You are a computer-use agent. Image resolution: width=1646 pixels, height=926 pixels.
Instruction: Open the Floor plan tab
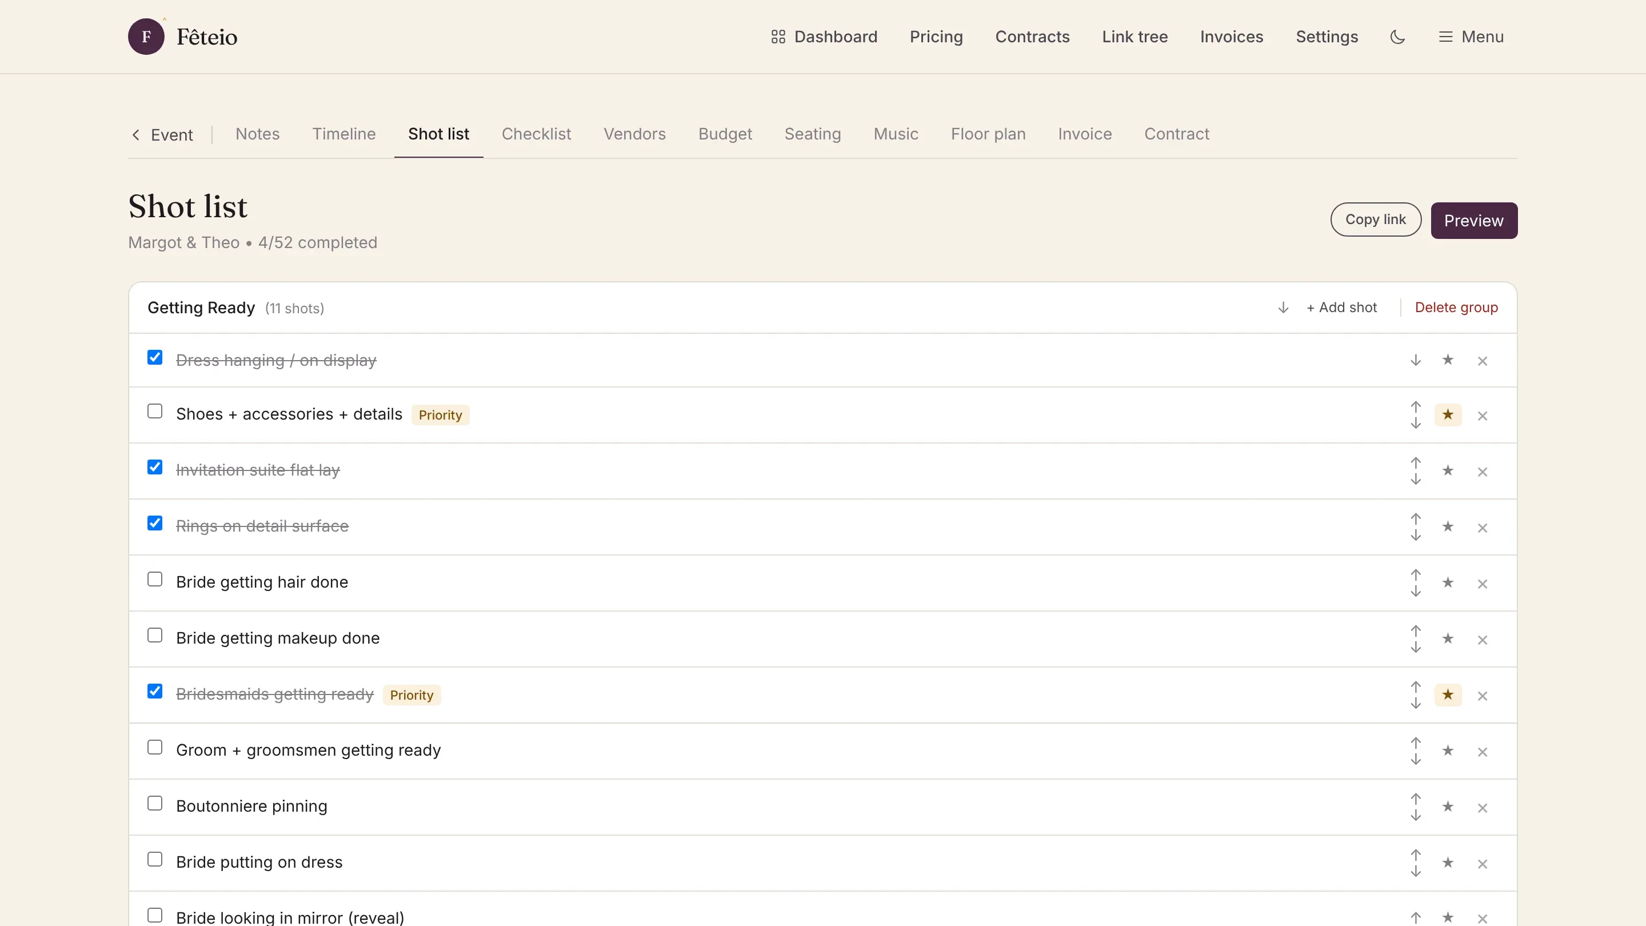988,134
